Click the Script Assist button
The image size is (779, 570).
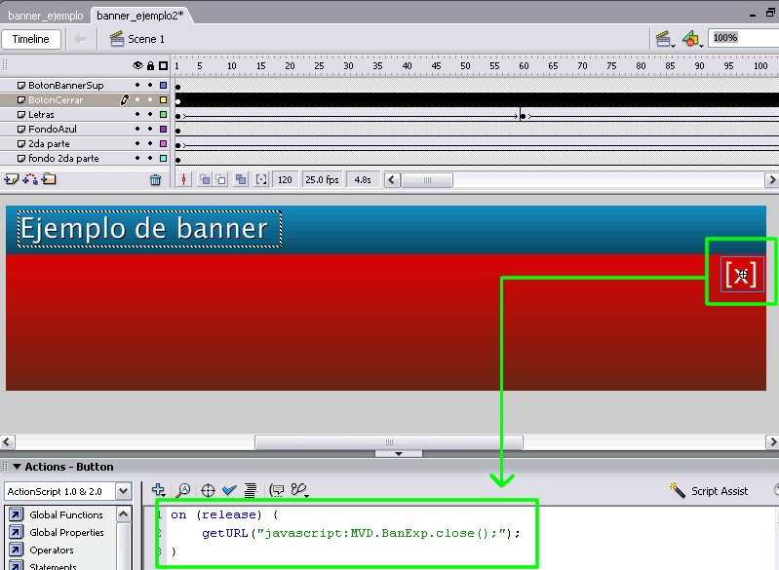[x=710, y=491]
